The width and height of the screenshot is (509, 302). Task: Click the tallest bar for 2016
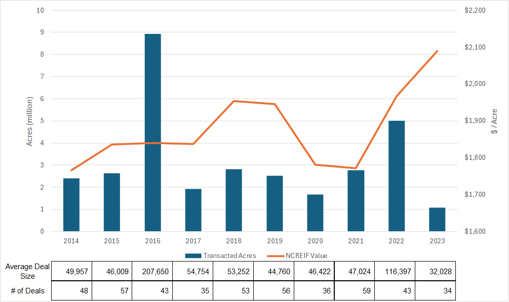click(152, 133)
